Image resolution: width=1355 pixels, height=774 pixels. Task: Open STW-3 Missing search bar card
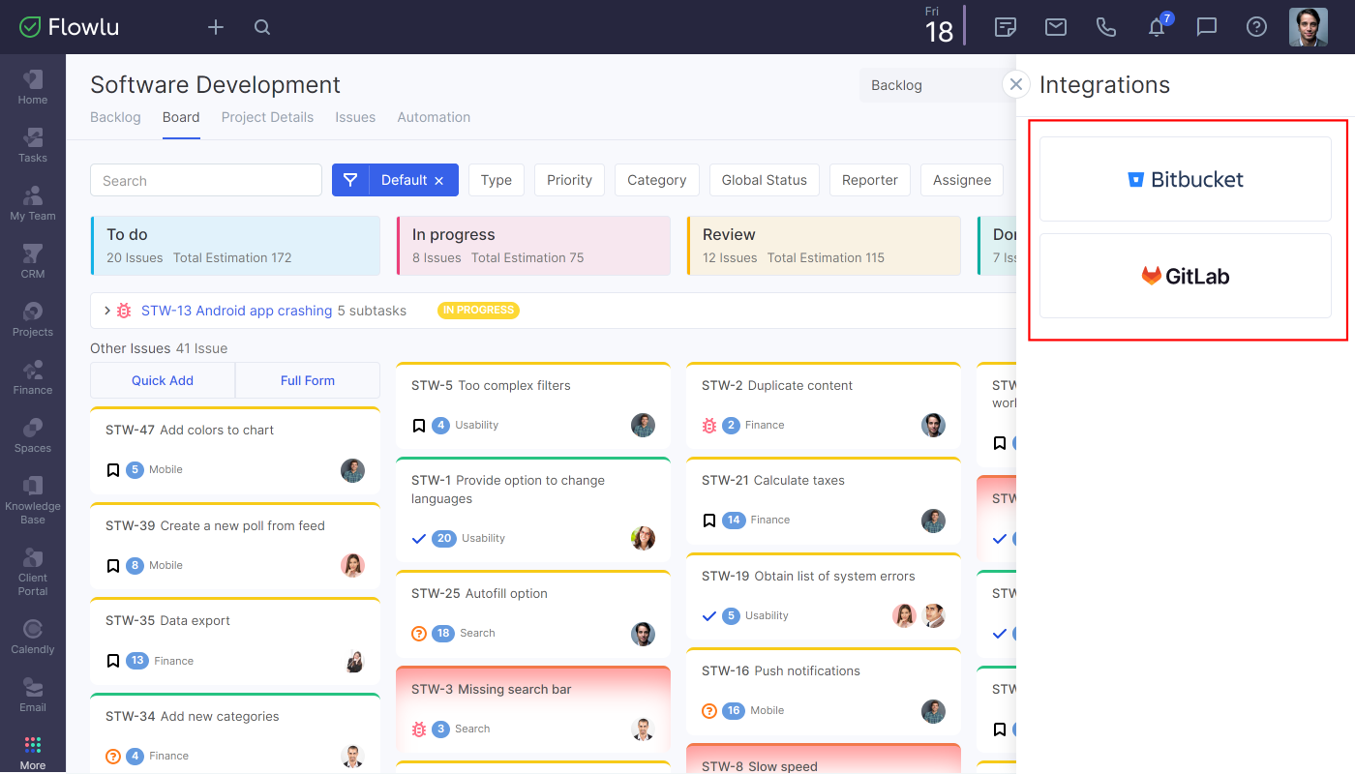(533, 709)
